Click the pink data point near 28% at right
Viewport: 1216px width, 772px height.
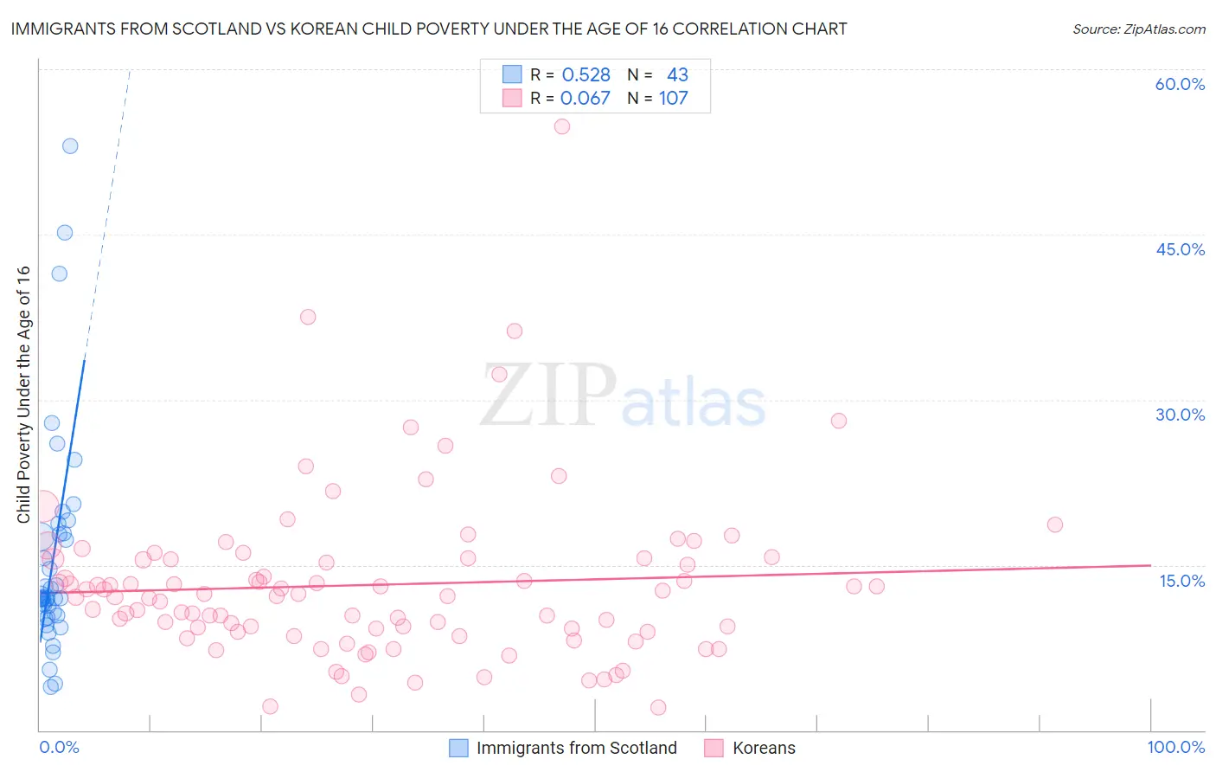[x=839, y=421]
